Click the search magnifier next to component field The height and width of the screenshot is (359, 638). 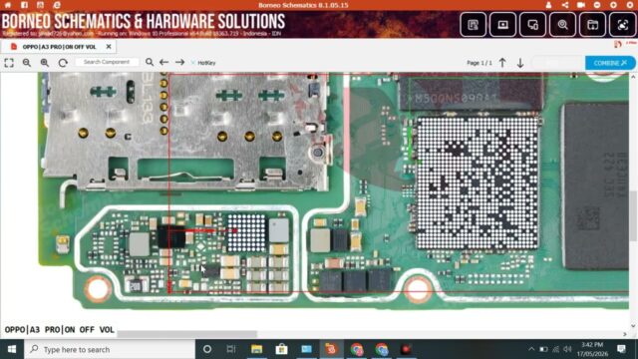tap(150, 62)
